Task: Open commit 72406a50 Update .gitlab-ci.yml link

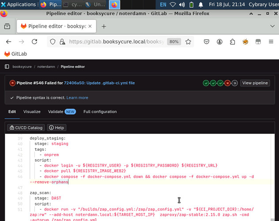Action: pos(99,83)
